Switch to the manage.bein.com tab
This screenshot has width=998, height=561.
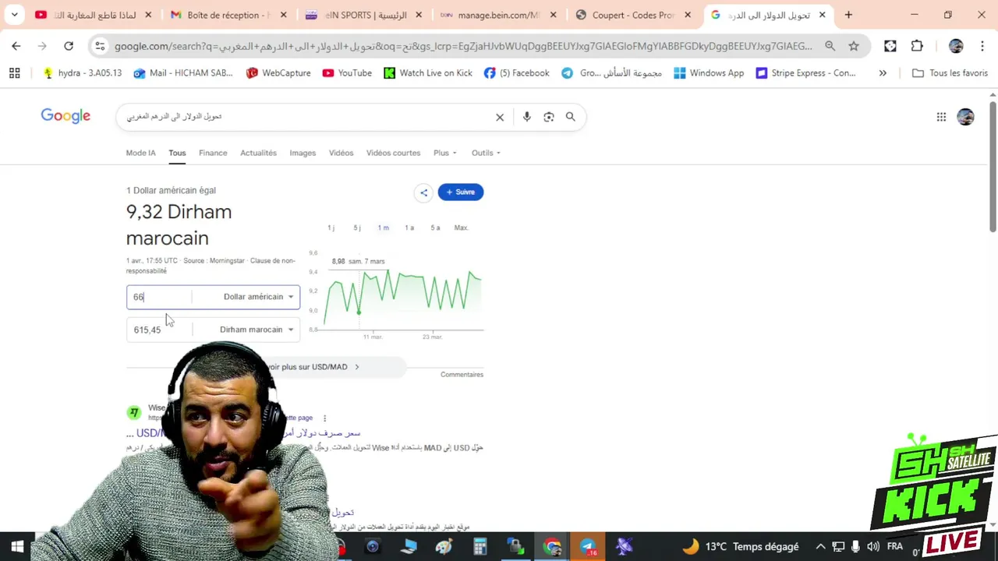click(x=498, y=15)
